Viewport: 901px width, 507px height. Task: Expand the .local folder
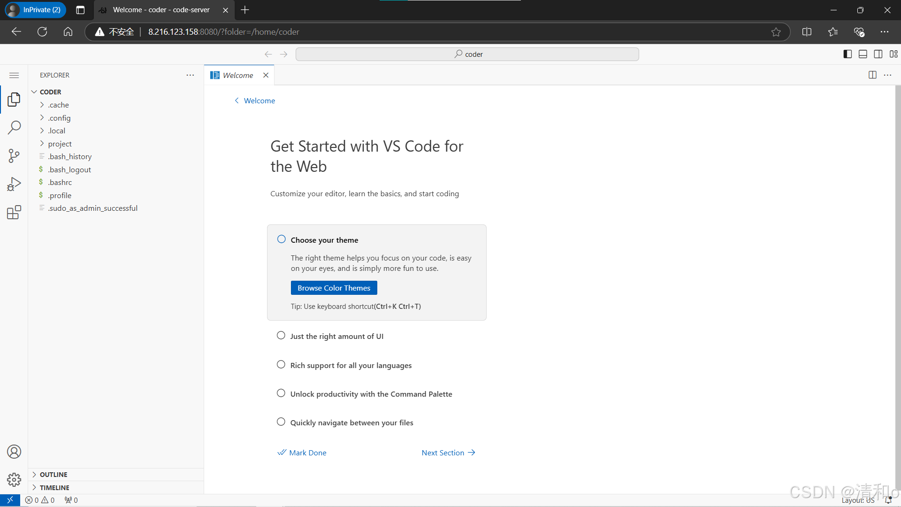(116, 131)
